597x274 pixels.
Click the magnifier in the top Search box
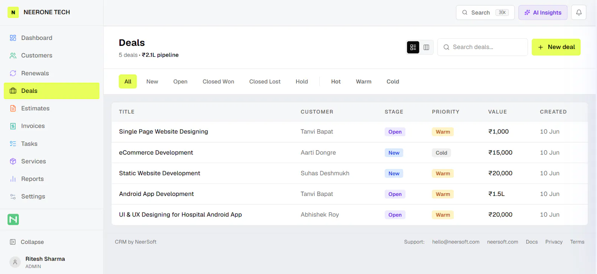point(465,13)
